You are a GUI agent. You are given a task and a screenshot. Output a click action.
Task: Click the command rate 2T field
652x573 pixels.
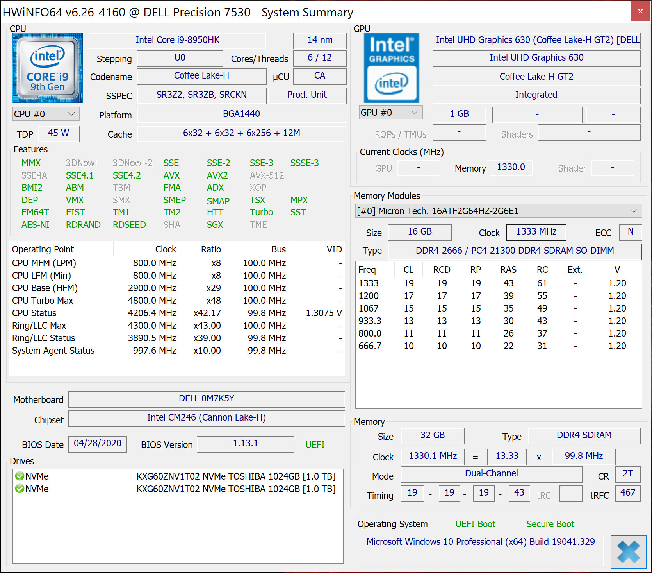(628, 474)
